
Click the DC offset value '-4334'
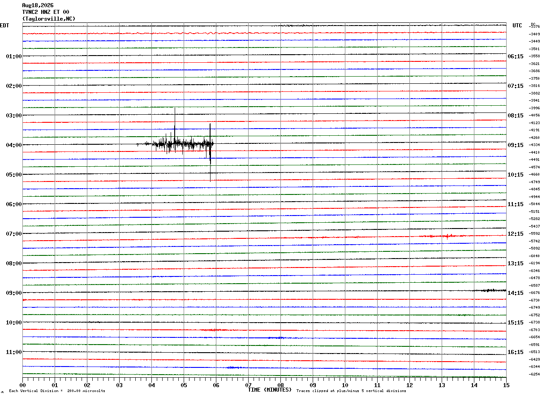coord(534,145)
